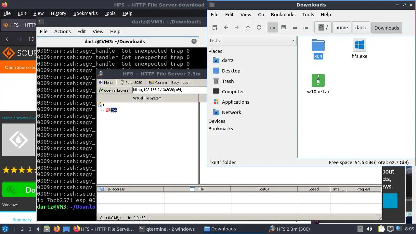The width and height of the screenshot is (416, 234).
Task: Click 'IP address' column header in HFS
Action: click(131, 189)
